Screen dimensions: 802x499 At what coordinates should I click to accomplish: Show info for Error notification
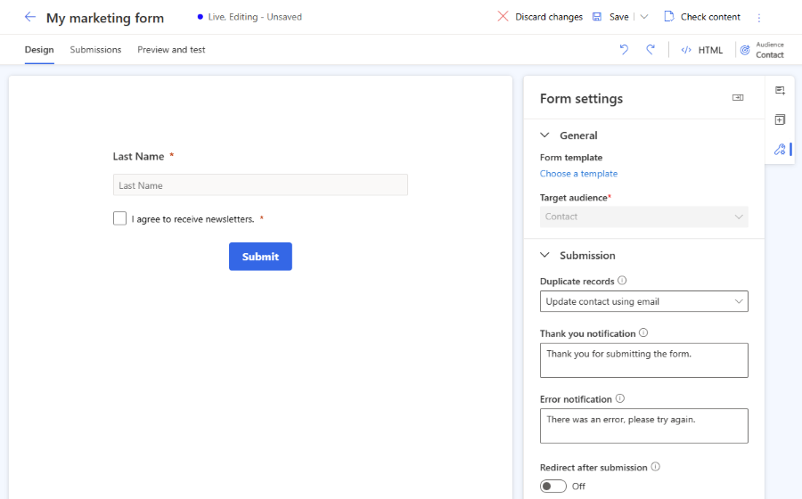pyautogui.click(x=620, y=397)
